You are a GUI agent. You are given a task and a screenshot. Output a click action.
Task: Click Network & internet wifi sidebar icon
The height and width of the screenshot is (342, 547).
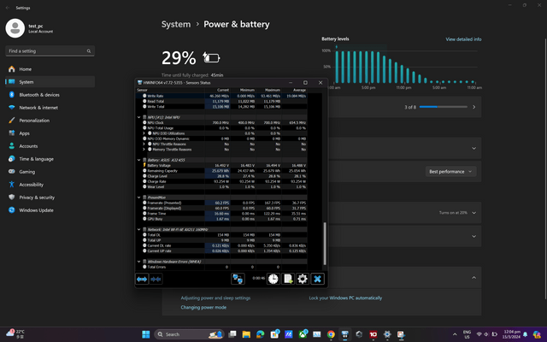(11, 108)
